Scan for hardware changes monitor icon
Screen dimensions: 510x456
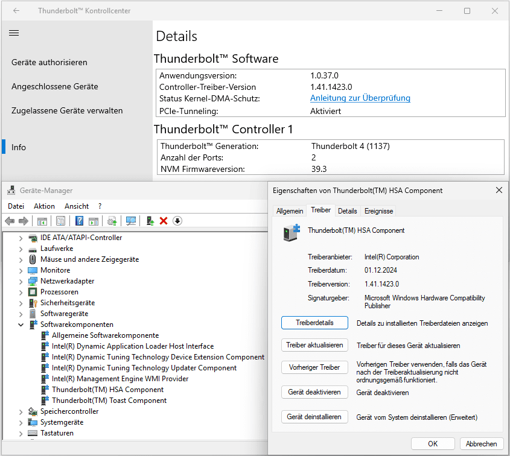(x=131, y=221)
